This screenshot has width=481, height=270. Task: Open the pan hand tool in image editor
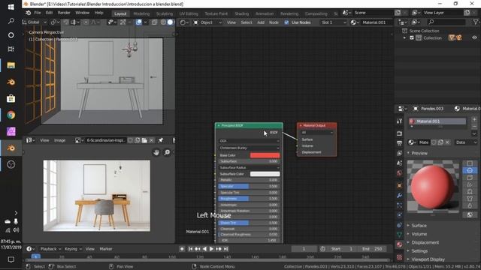[x=156, y=152]
